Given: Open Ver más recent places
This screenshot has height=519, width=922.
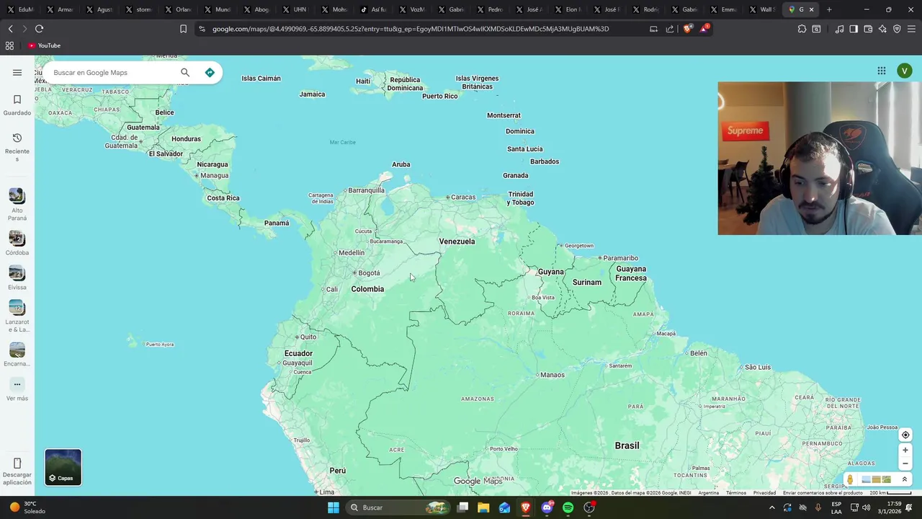Looking at the screenshot, I should click(x=17, y=389).
